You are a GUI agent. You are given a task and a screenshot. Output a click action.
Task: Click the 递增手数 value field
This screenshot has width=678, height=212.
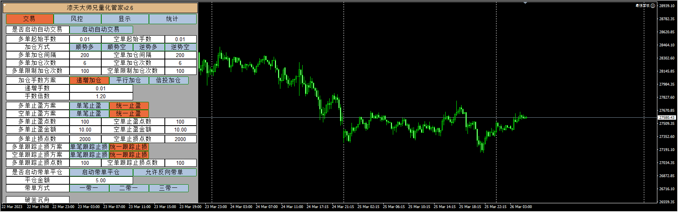click(x=101, y=88)
